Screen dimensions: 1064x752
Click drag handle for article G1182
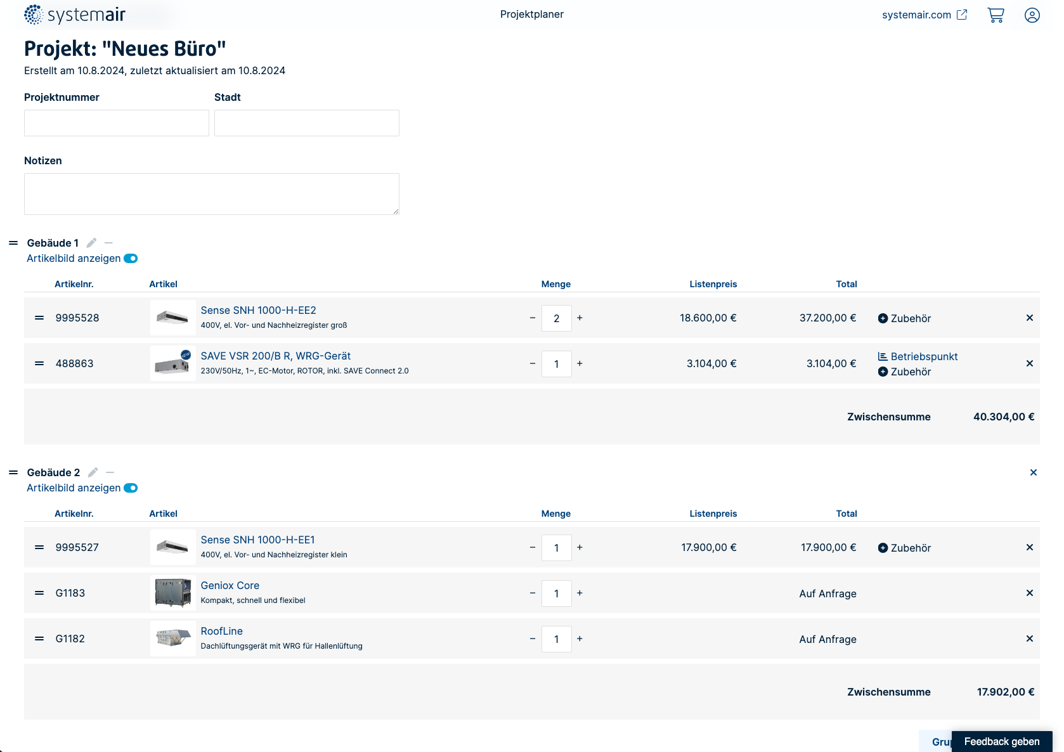(x=39, y=639)
